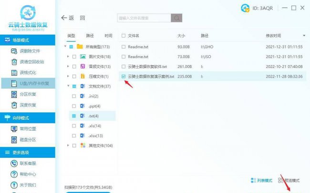Check the 其他文件(104) checkbox

pos(74,145)
